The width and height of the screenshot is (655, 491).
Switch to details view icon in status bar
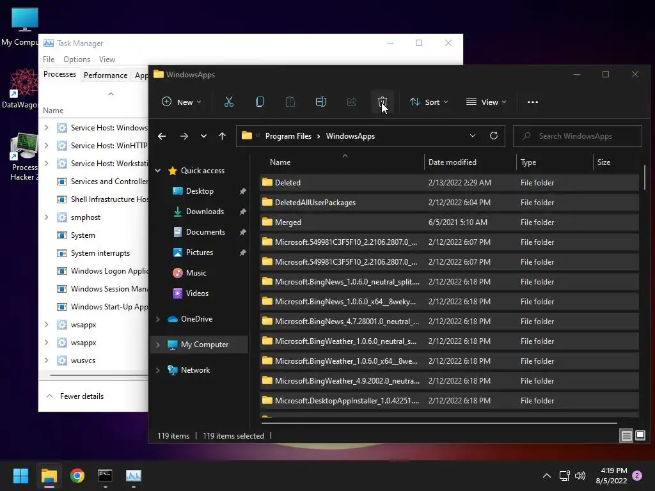pyautogui.click(x=626, y=436)
